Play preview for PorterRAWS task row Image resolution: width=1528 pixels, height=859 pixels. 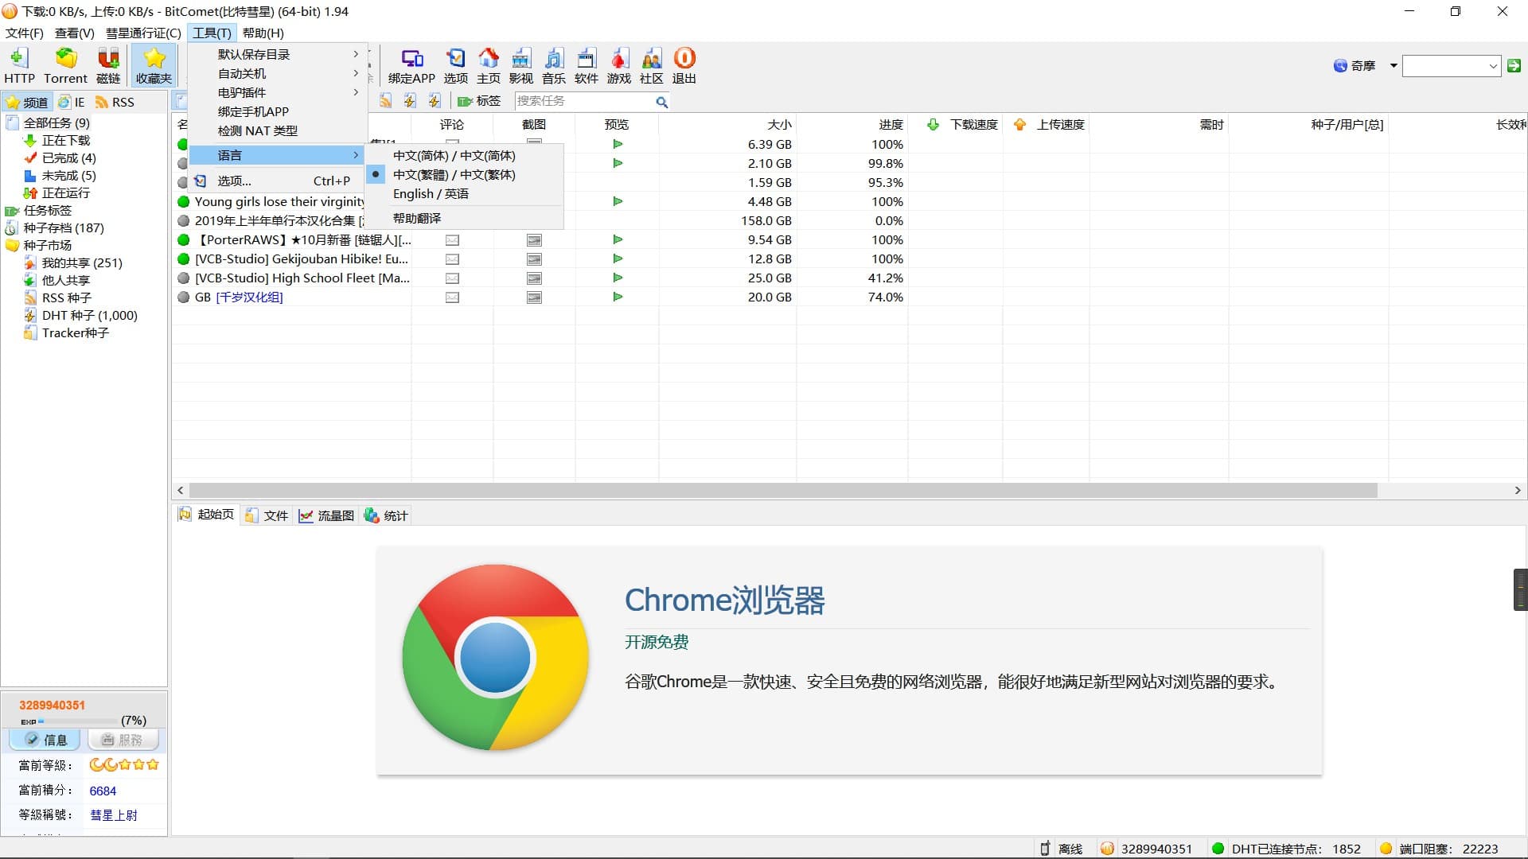point(618,239)
